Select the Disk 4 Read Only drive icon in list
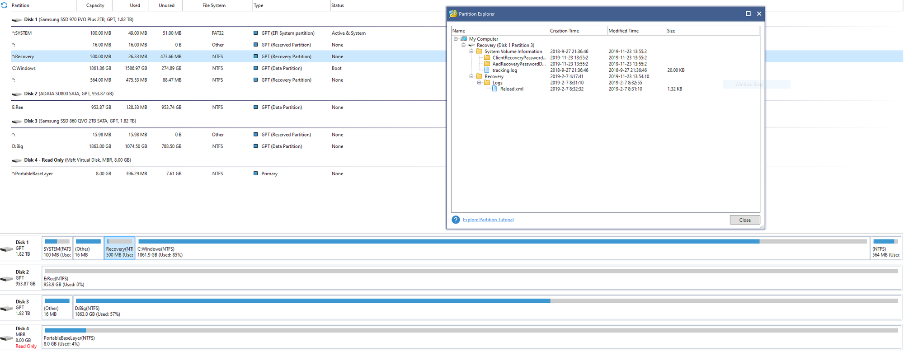 [x=17, y=160]
